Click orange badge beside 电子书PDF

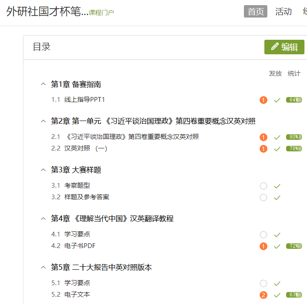pos(264,246)
